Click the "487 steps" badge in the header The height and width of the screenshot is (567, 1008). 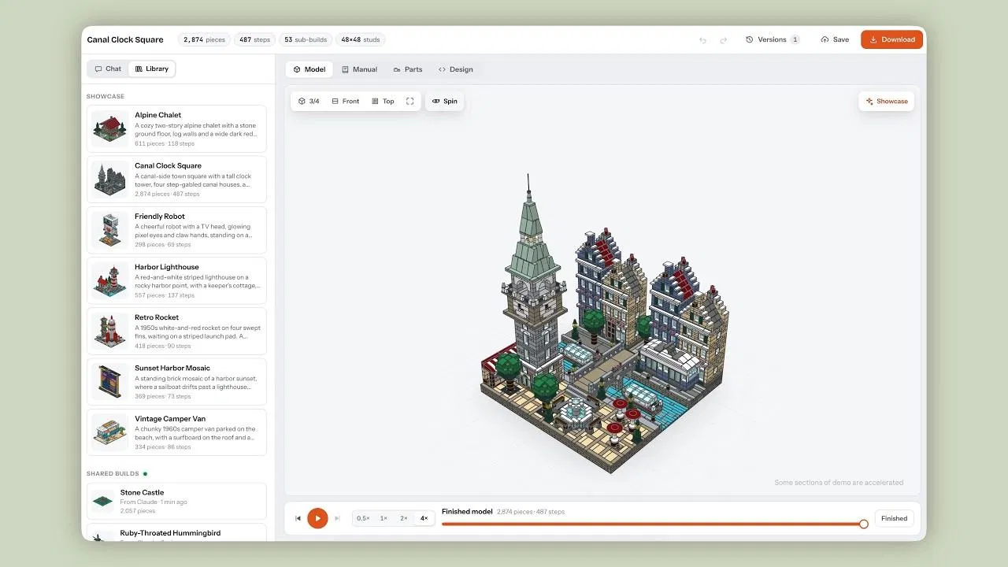coord(254,40)
